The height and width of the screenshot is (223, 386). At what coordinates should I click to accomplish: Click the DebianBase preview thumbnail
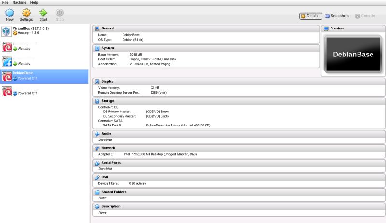[353, 55]
